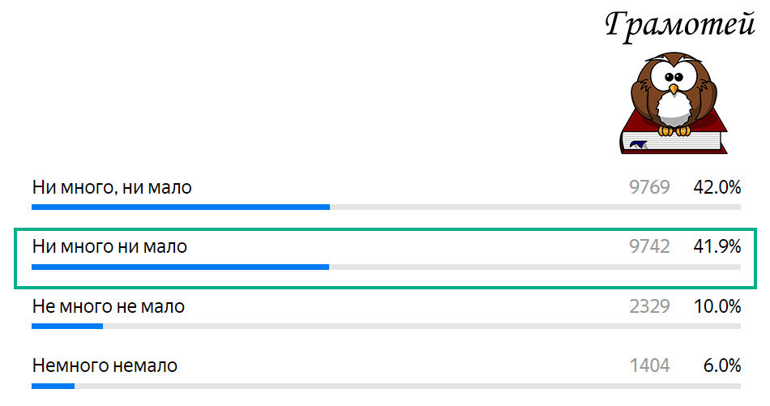The height and width of the screenshot is (406, 770).
Task: Choose the answer Немного немало
Action: coord(105,365)
